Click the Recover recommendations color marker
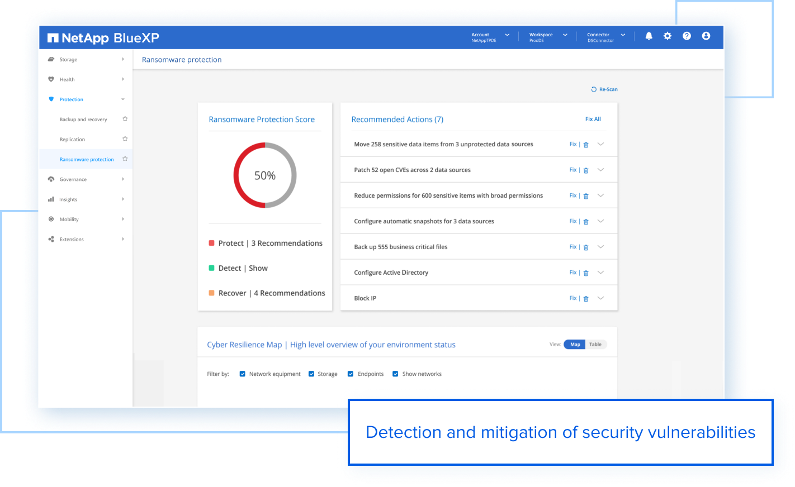 coord(211,293)
